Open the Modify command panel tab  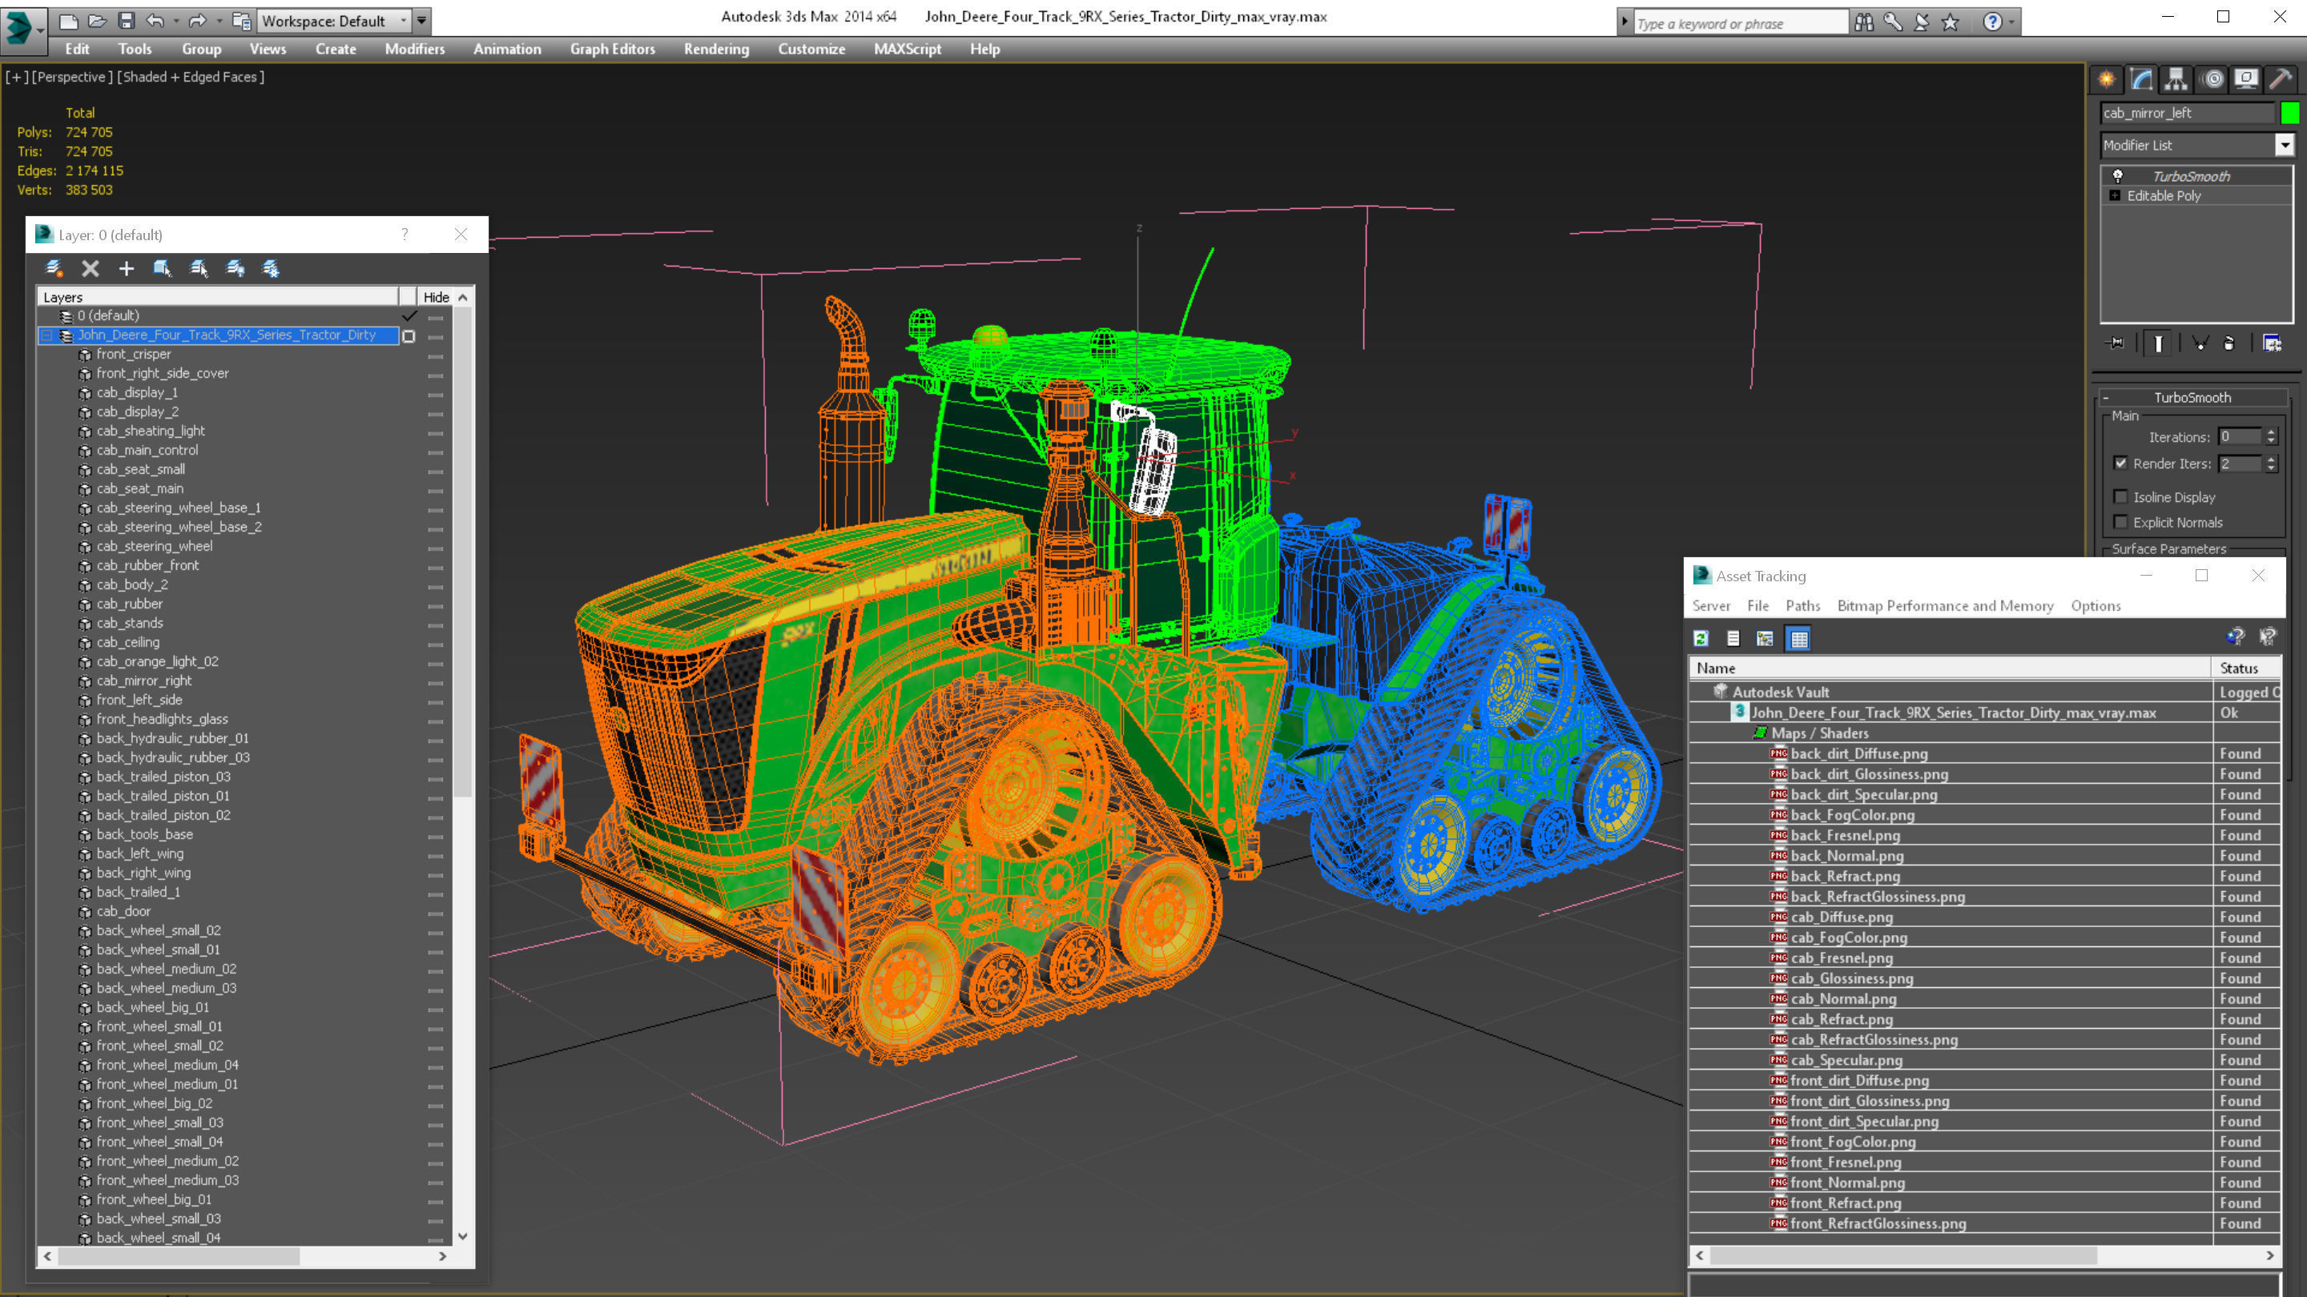click(x=2141, y=78)
